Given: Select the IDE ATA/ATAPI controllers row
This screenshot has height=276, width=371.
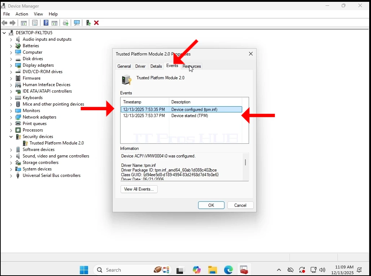Looking at the screenshot, I should click(47, 91).
